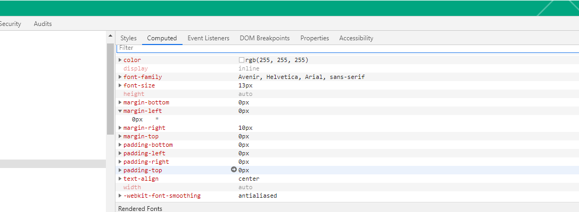This screenshot has height=212, width=579.
Task: Click the antialiased value
Action: click(258, 196)
